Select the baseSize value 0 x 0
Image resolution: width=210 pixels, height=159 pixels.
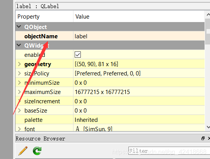(x=80, y=111)
